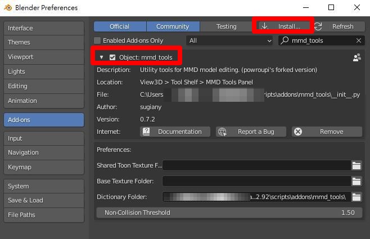Screen dimensions: 370x239
Task: Open the Animation preferences section
Action: pos(44,101)
